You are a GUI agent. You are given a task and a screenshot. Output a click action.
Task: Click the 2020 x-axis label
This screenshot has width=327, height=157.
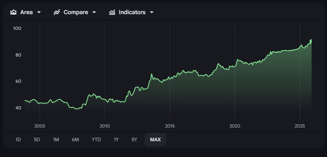(235, 126)
